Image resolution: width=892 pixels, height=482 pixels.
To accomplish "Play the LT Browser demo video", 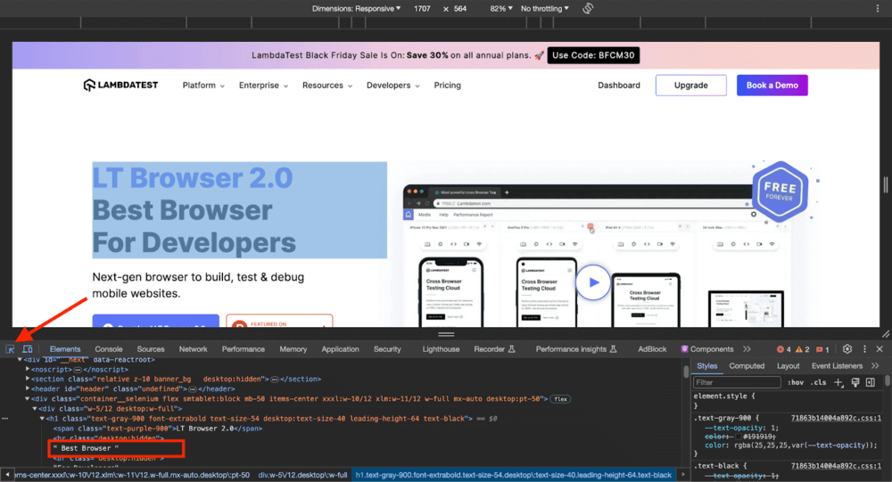I will [592, 283].
